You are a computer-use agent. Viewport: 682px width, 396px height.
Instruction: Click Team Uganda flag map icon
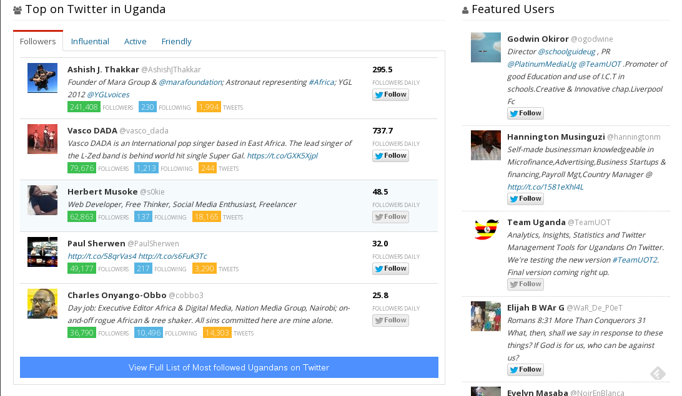[486, 229]
